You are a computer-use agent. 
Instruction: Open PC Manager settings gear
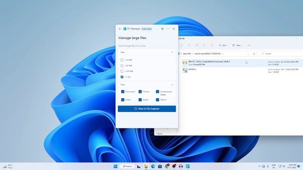tap(162, 29)
